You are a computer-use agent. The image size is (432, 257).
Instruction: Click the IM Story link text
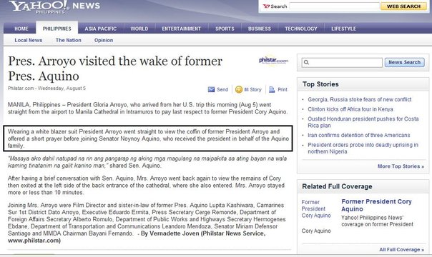coord(252,90)
